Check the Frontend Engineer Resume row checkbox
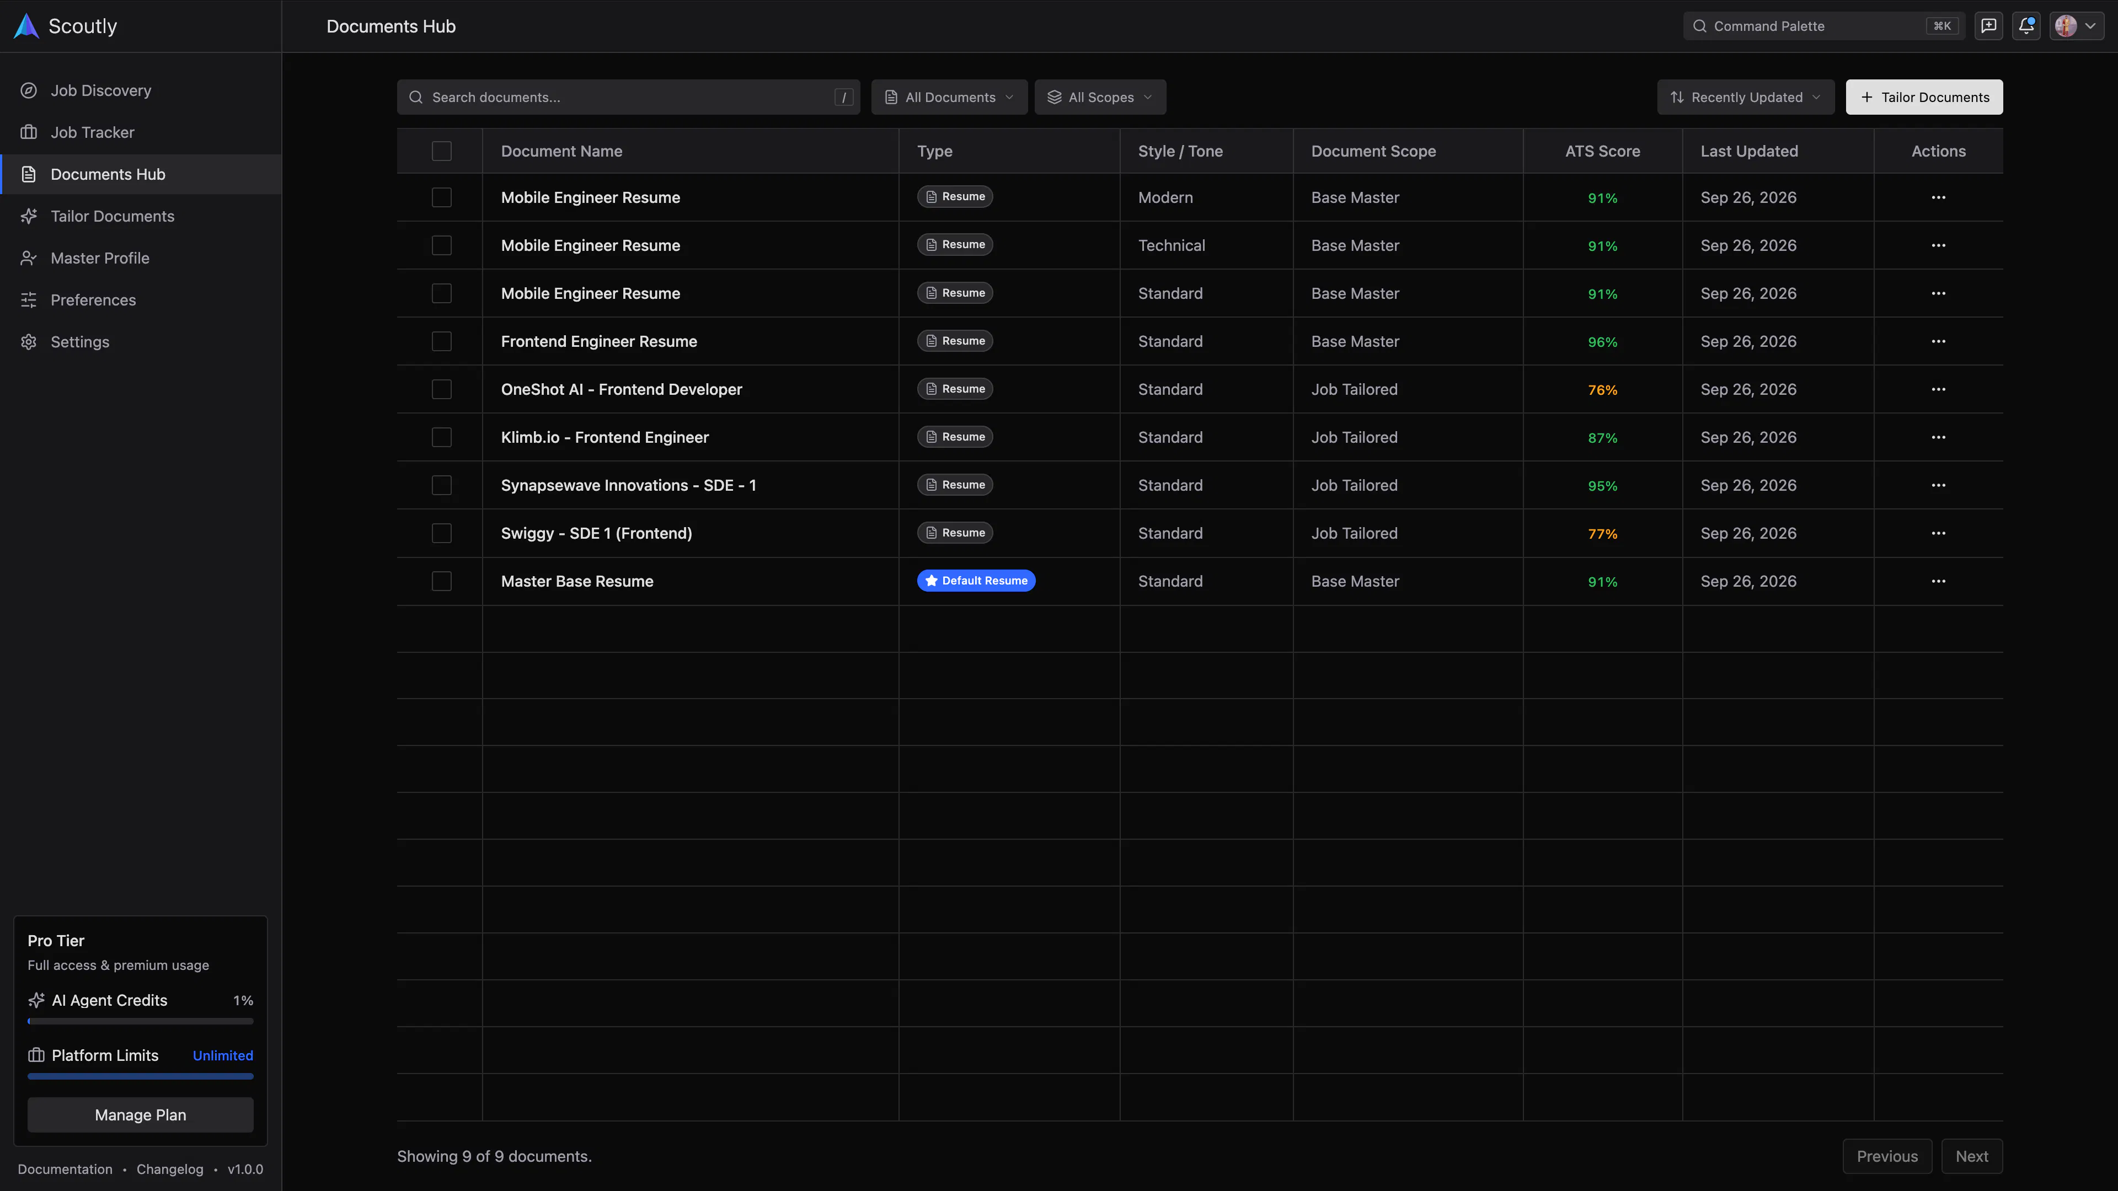Screen dimensions: 2118x1191 [x=441, y=341]
